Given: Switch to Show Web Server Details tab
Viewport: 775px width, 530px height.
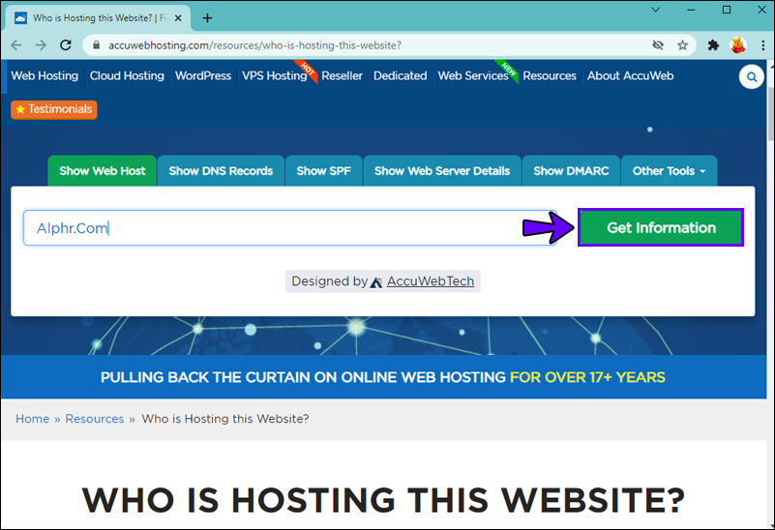Looking at the screenshot, I should [442, 171].
